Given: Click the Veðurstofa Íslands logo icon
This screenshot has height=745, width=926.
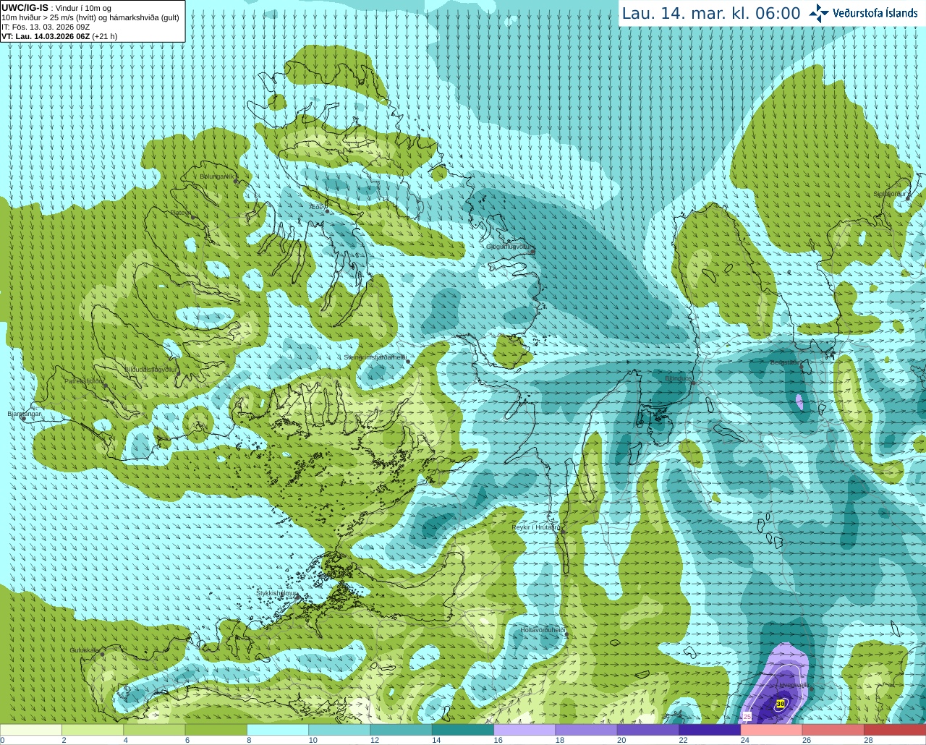Looking at the screenshot, I should tap(819, 13).
